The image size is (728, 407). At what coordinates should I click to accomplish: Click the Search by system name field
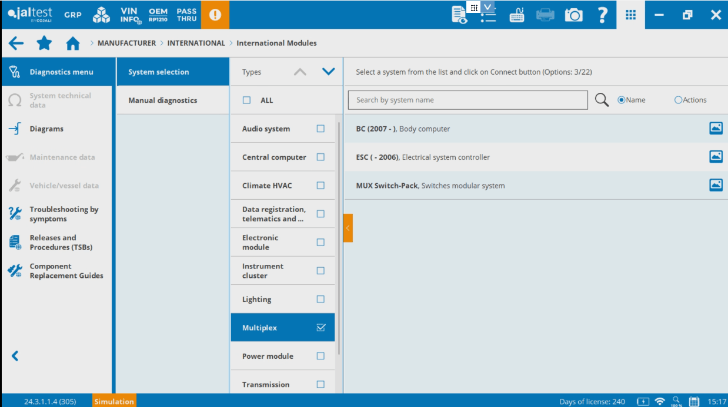tap(467, 100)
